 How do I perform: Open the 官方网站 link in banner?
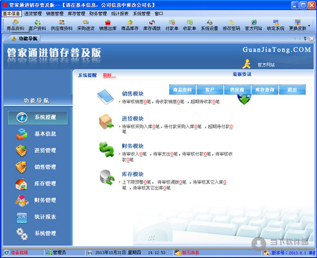pos(266,65)
